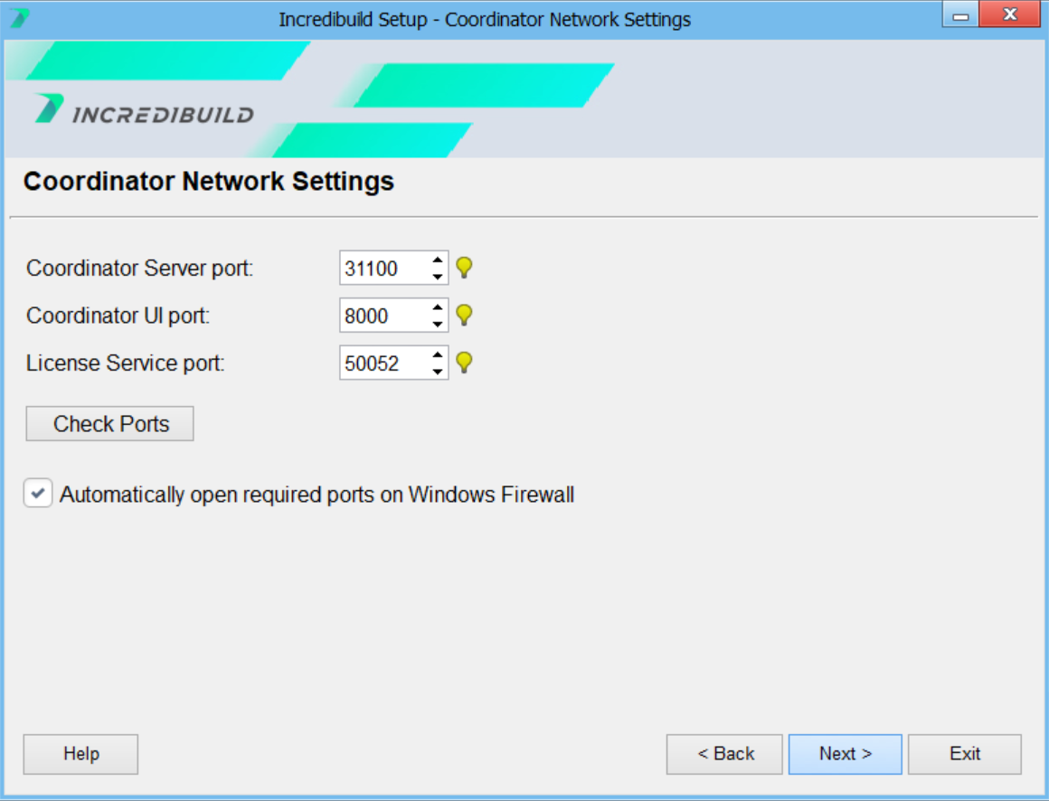1049x801 pixels.
Task: Click the lightbulb hint beside License Service port
Action: pyautogui.click(x=464, y=363)
